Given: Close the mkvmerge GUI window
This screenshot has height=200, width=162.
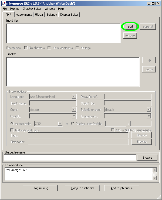Looking at the screenshot, I should (x=158, y=4).
